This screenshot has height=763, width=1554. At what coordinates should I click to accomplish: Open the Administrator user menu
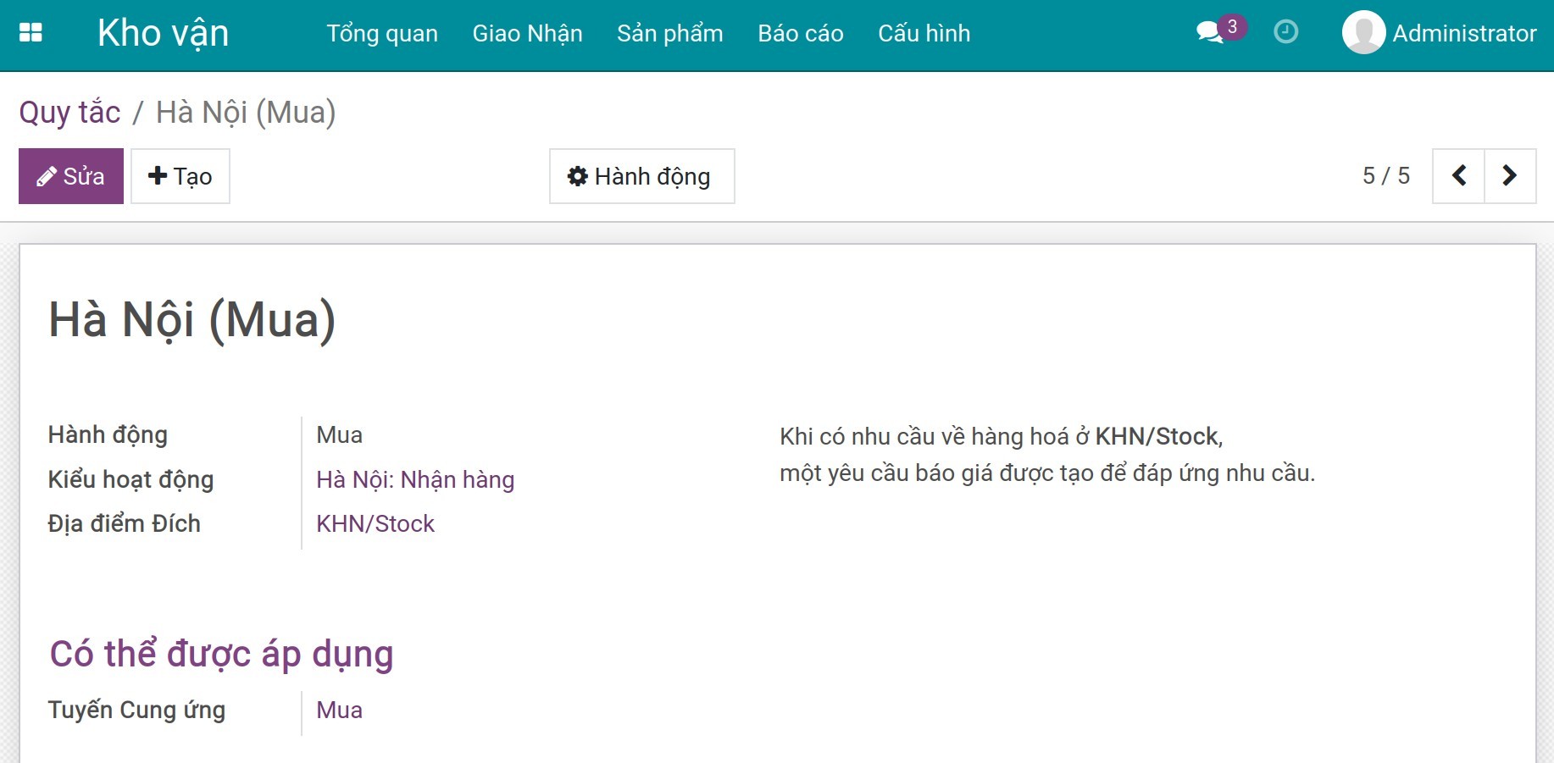pos(1440,34)
